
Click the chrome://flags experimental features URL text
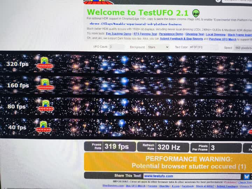click(x=135, y=24)
